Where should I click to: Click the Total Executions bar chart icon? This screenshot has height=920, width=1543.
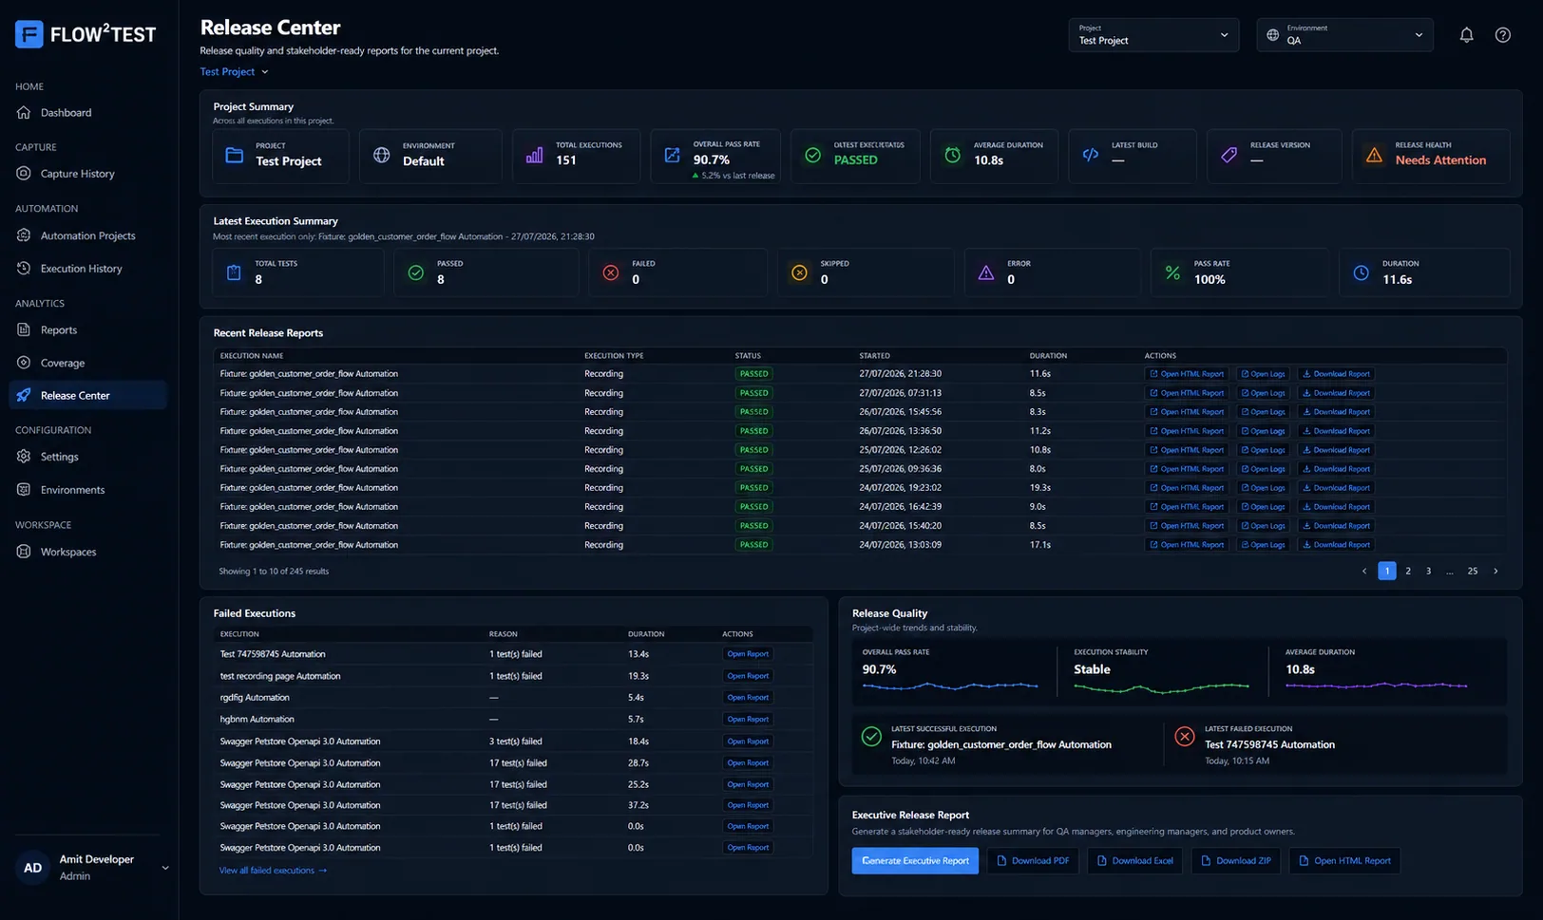(534, 155)
